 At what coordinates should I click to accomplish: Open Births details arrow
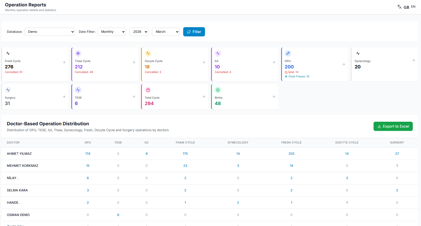pos(274,97)
